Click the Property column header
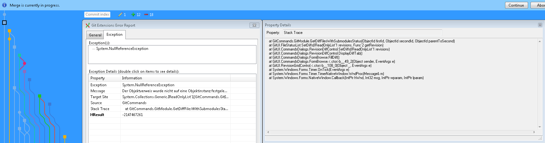545x143 pixels. tap(104, 78)
